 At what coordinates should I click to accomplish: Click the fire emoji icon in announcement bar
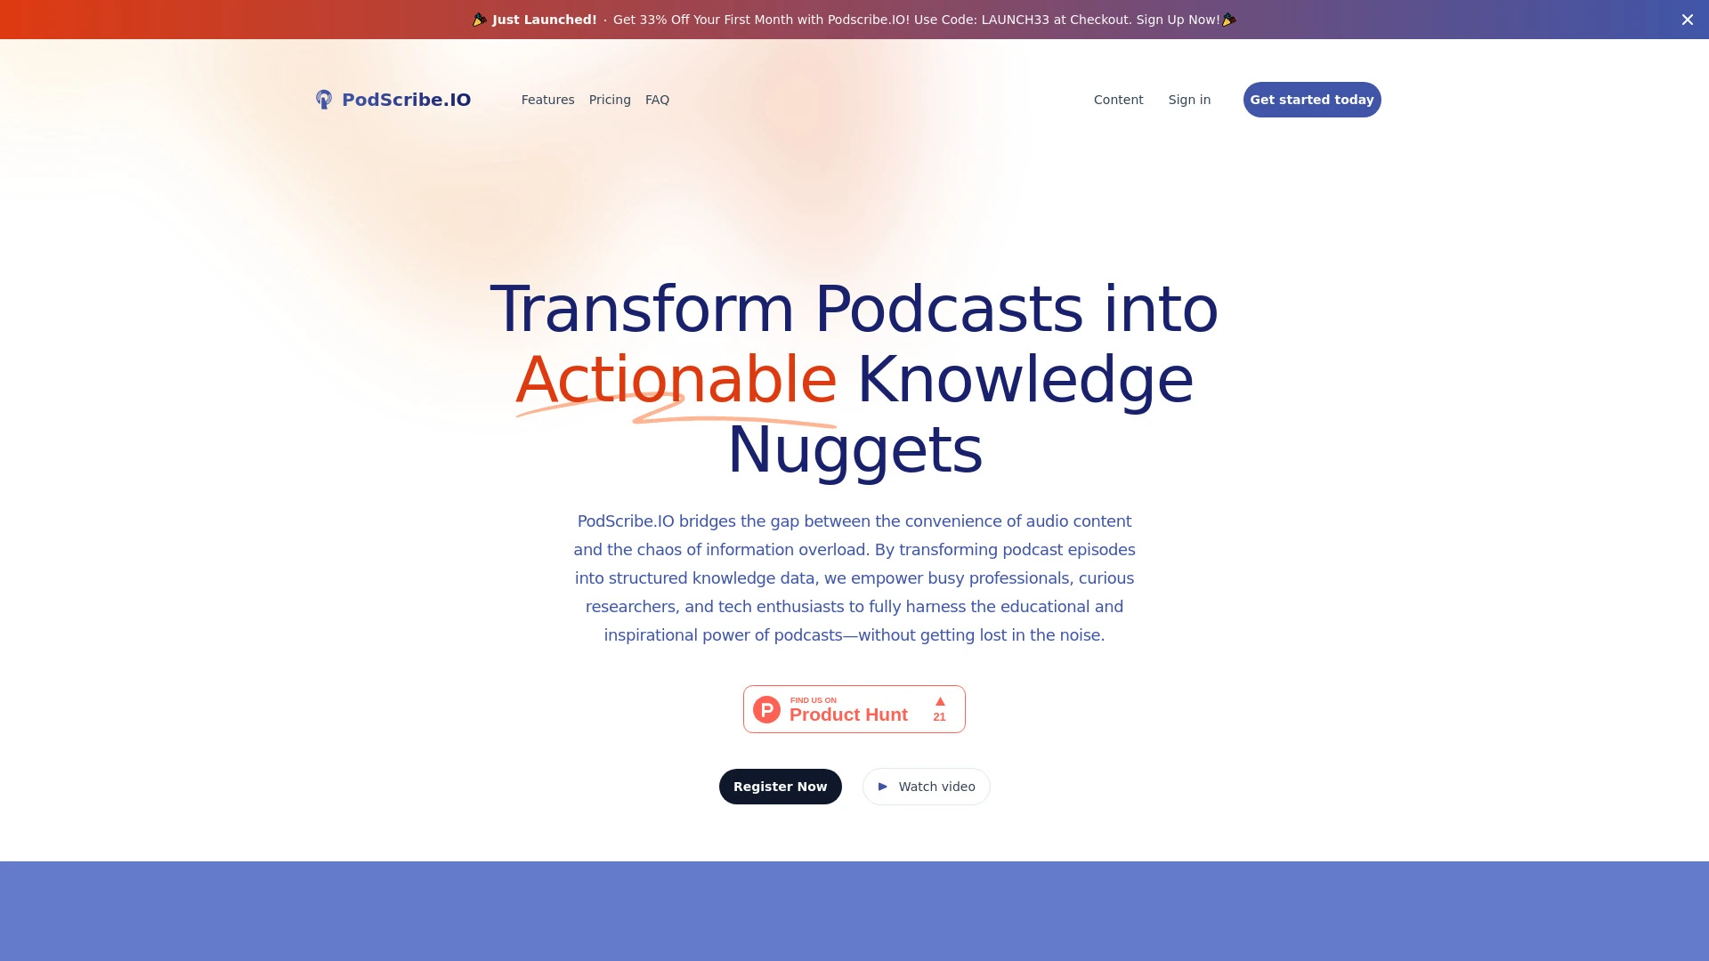(x=479, y=19)
